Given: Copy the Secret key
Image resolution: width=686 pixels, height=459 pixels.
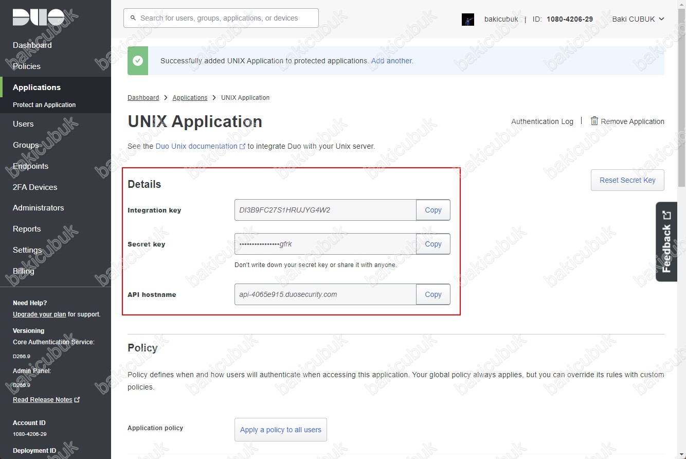Looking at the screenshot, I should click(x=433, y=244).
